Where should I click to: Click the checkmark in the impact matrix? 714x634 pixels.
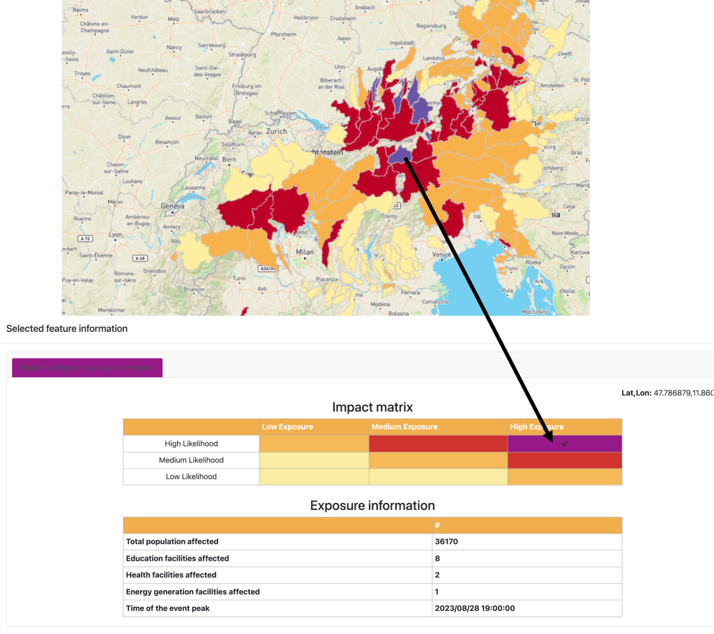tap(565, 444)
